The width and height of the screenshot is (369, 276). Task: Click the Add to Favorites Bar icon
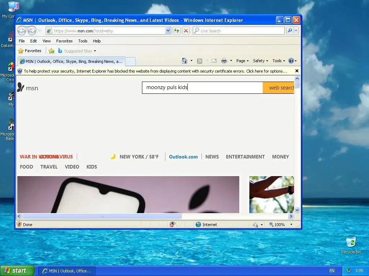pos(52,51)
